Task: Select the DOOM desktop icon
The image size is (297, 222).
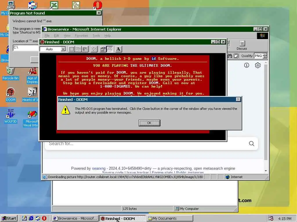Action: click(x=10, y=95)
